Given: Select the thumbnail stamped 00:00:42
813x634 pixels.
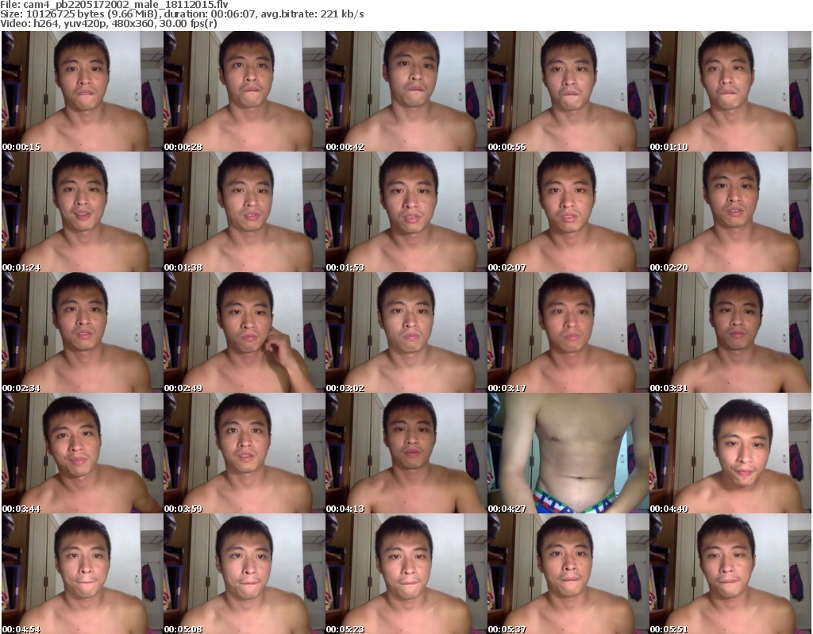Looking at the screenshot, I should [x=406, y=90].
